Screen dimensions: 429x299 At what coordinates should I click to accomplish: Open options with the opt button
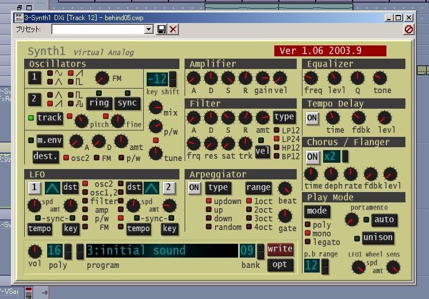280,265
